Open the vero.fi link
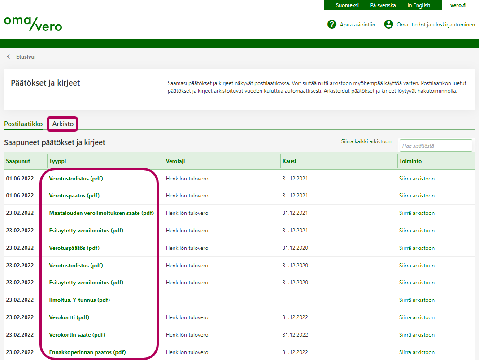 458,5
